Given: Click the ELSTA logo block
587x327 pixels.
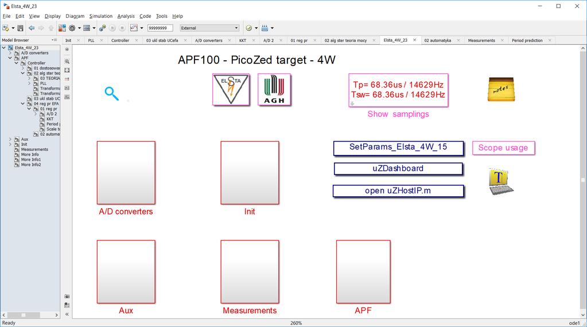Looking at the screenshot, I should click(231, 90).
